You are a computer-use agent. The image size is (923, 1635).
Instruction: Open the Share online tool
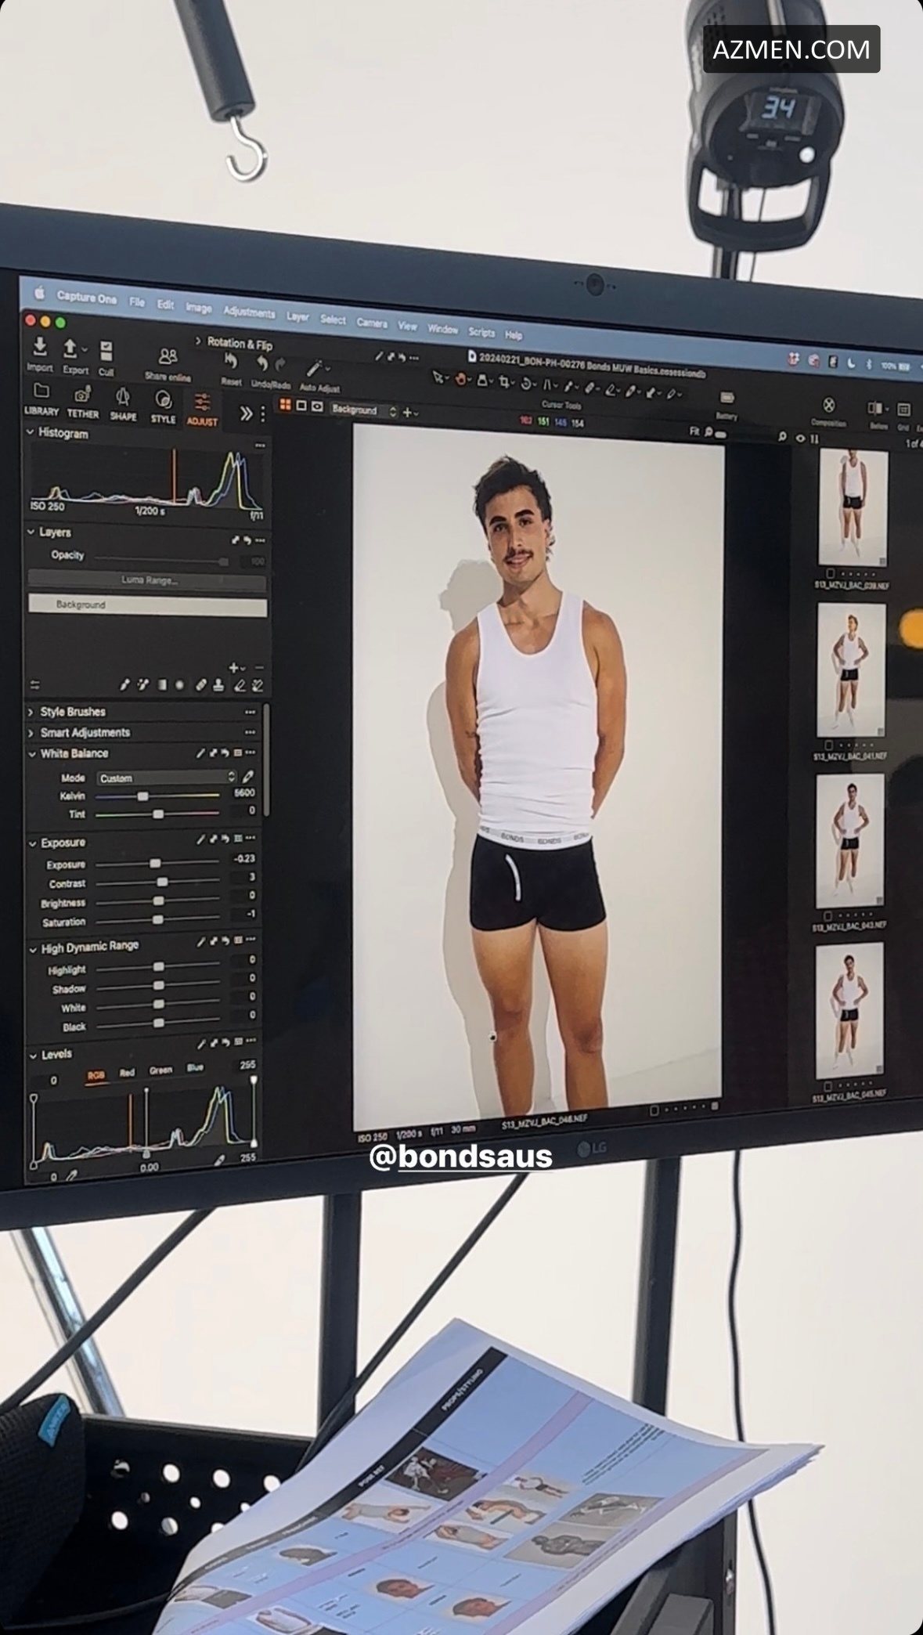168,359
